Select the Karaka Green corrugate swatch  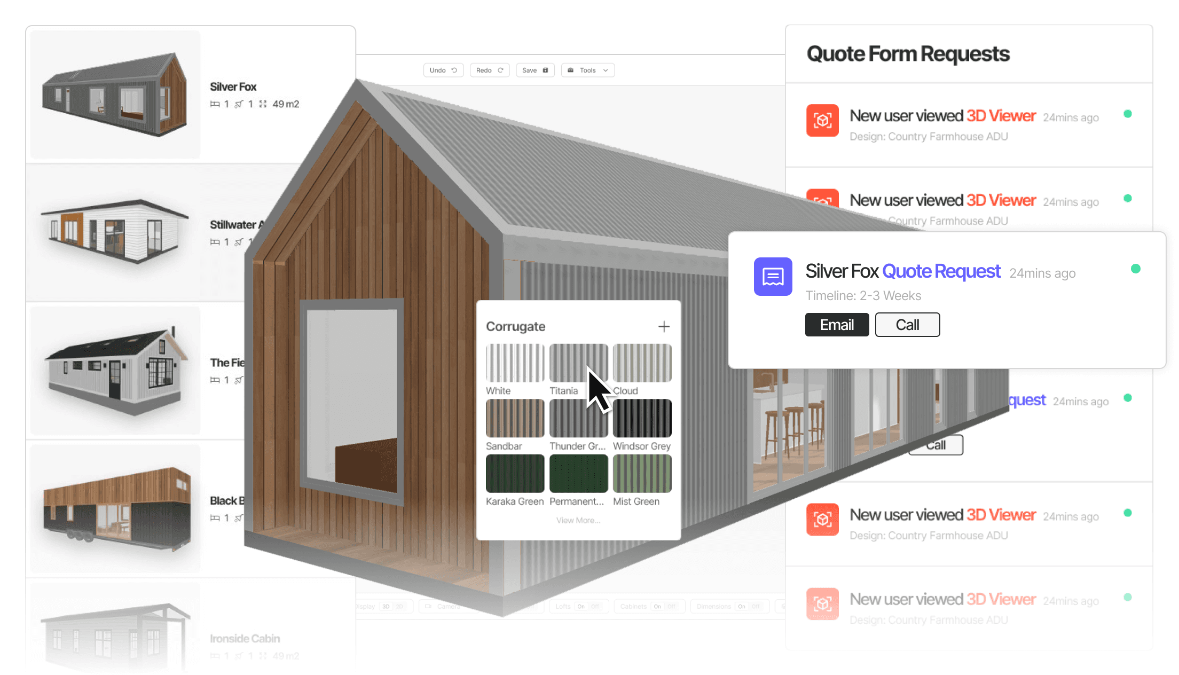tap(514, 473)
